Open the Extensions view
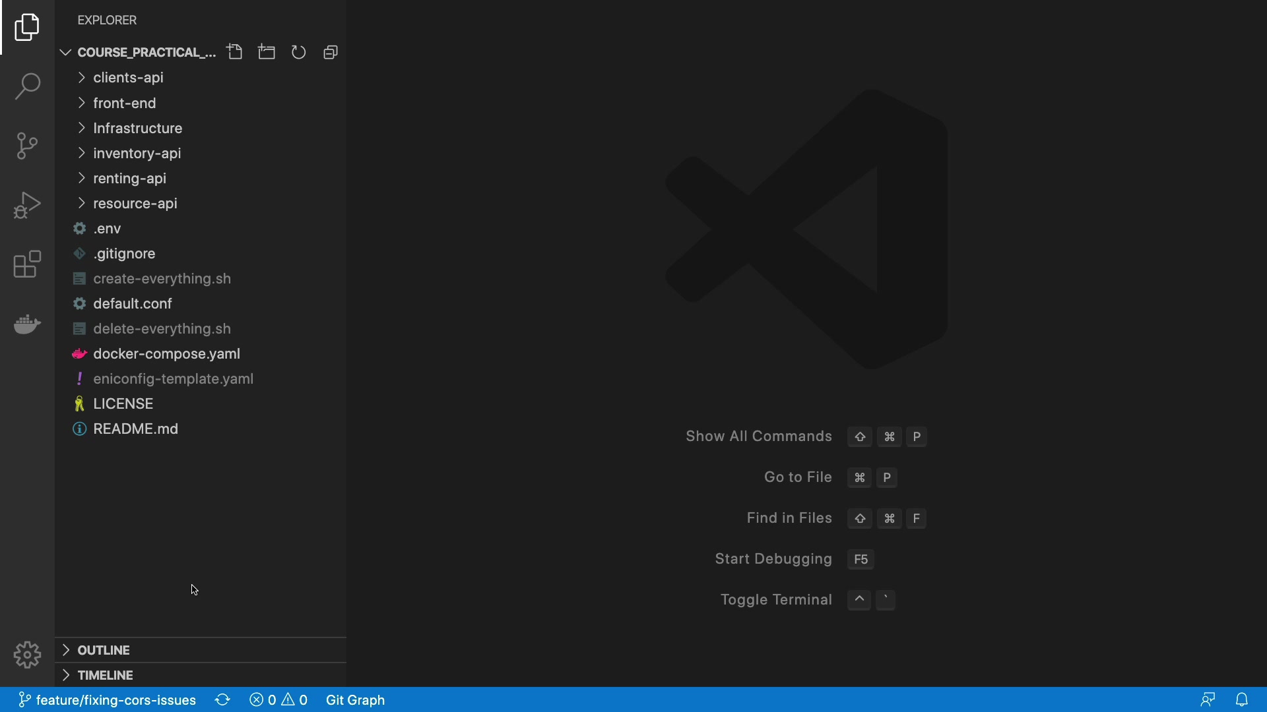This screenshot has width=1267, height=712. [27, 264]
